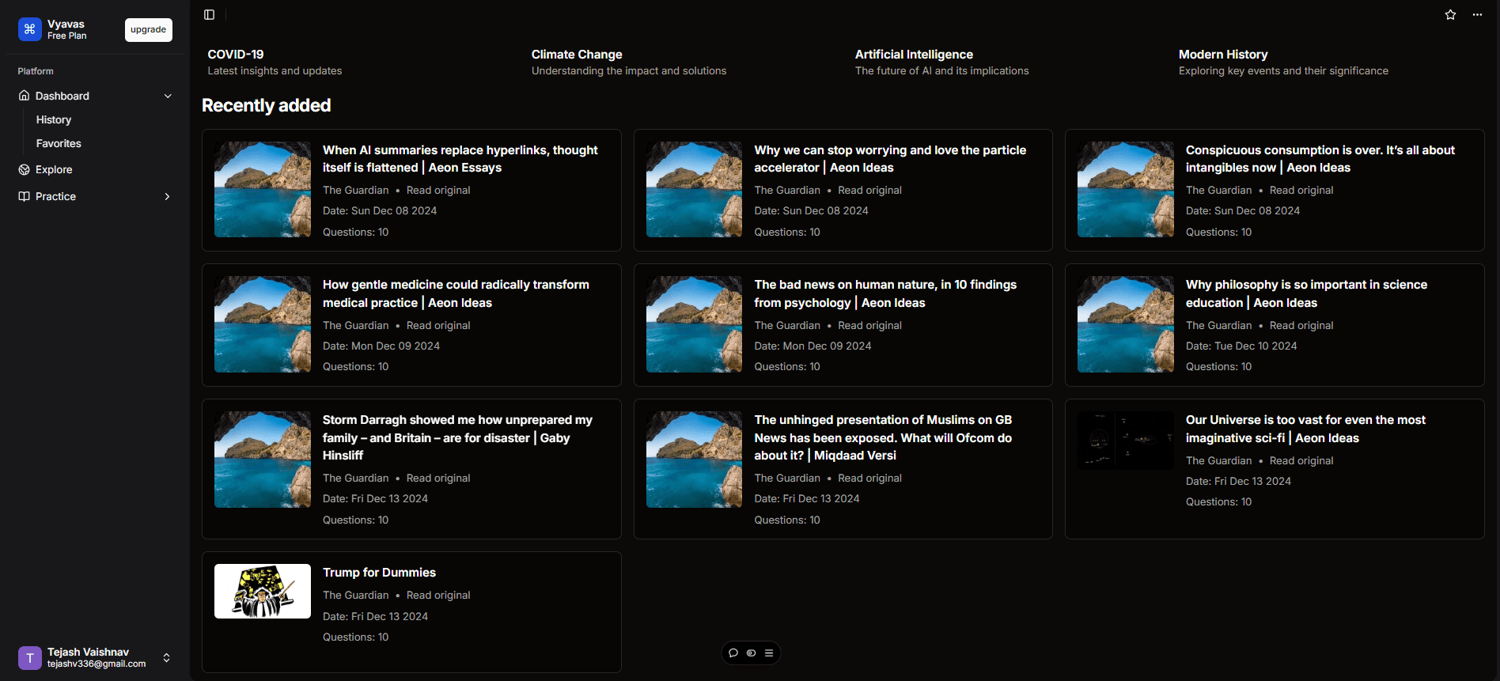Open 'Trump for Dummies' article title
1500x681 pixels.
click(x=379, y=572)
